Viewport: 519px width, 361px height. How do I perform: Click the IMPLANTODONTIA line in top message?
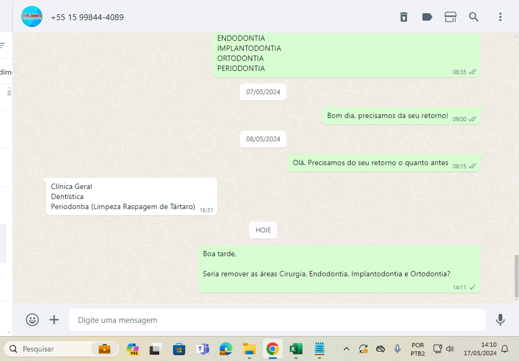pos(249,48)
